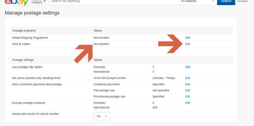The height and width of the screenshot is (126, 254).
Task: Click the eBay logo
Action: [17, 2]
